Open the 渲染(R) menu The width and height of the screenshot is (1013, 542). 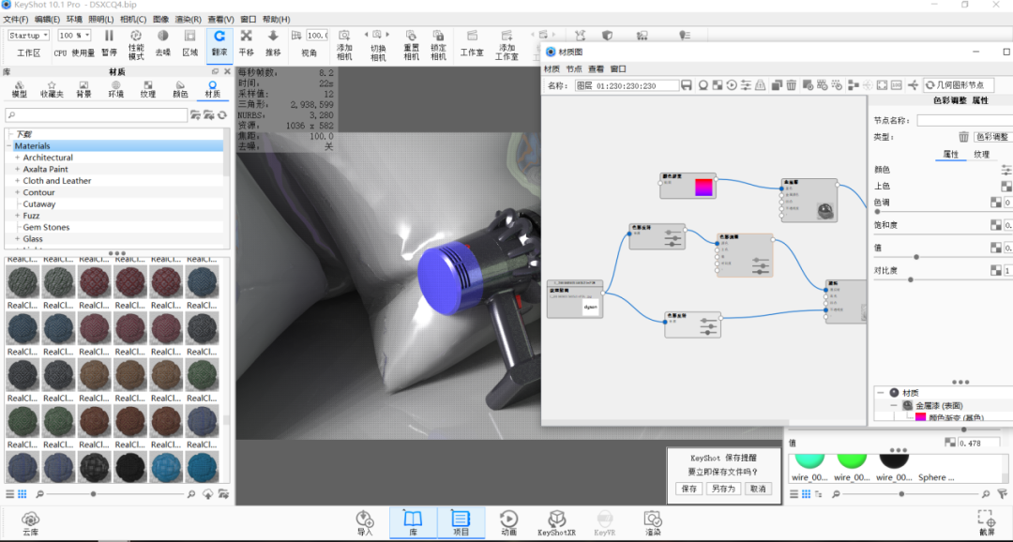point(188,20)
